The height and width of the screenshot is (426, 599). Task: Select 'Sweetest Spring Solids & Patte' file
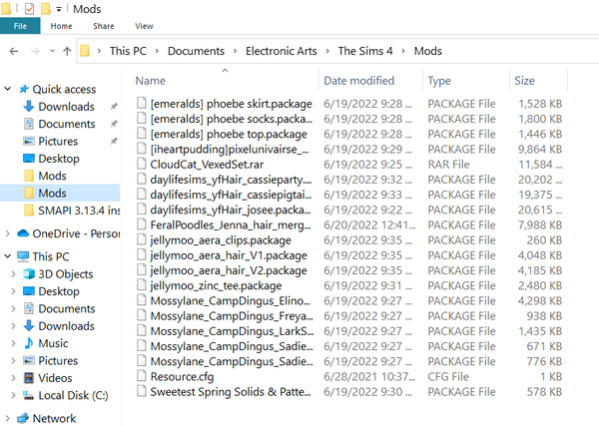(231, 392)
